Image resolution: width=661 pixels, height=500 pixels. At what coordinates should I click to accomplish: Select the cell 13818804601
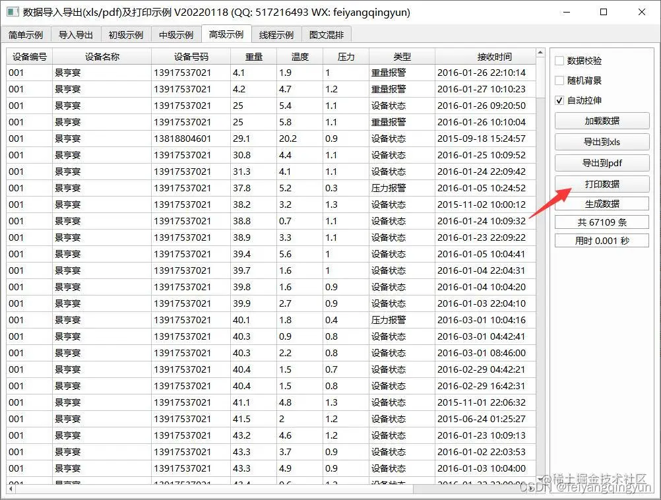point(191,139)
